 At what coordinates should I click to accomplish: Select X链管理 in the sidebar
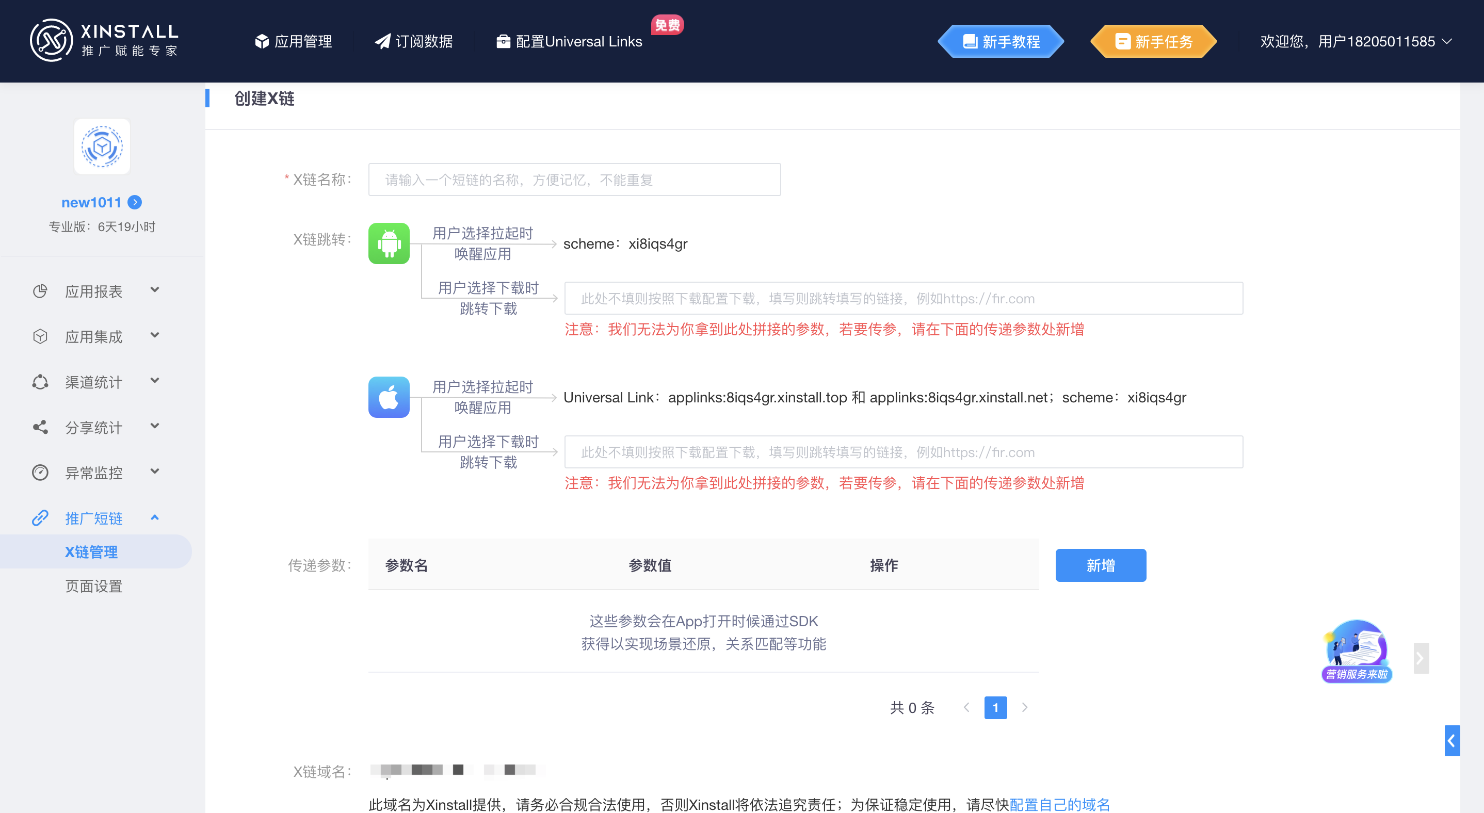coord(95,551)
